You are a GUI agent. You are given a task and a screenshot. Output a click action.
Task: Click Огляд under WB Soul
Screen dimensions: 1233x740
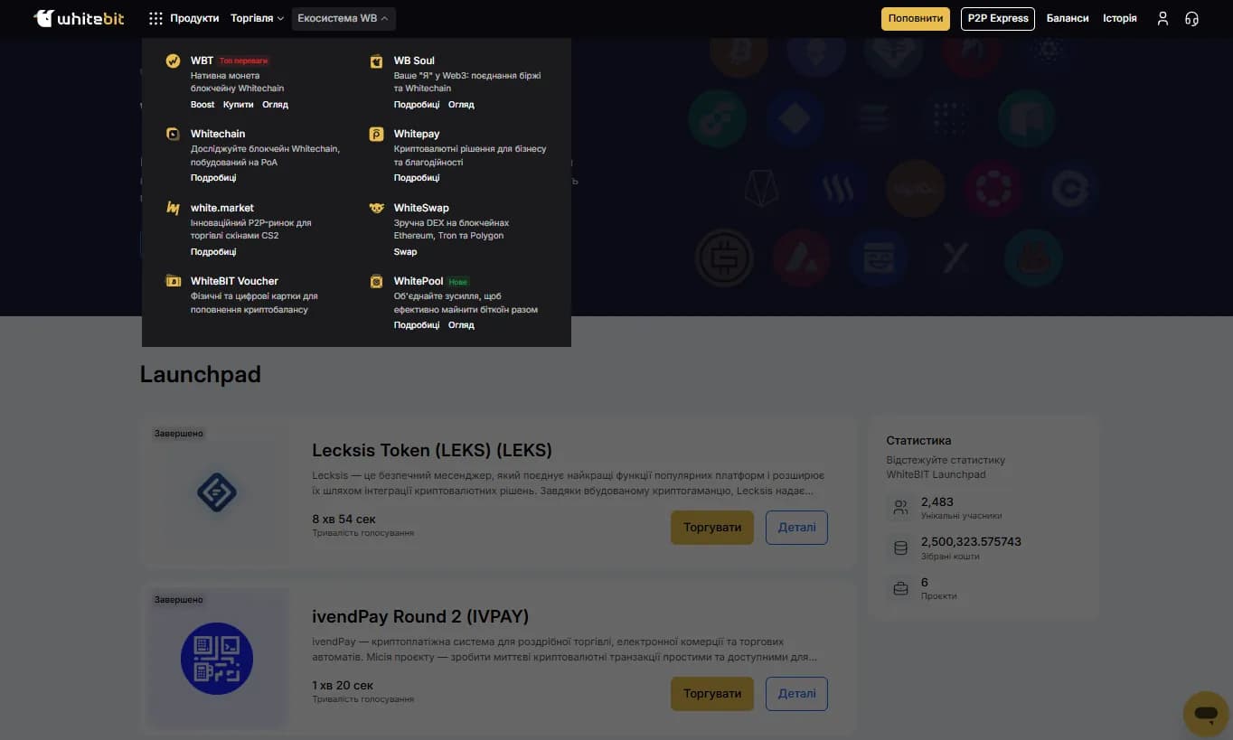coord(461,105)
